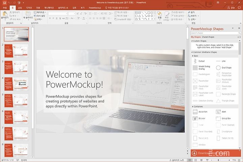Open the layout (레이아웃) dropdown
Screen dimensions: 243x162
pyautogui.click(x=40, y=12)
